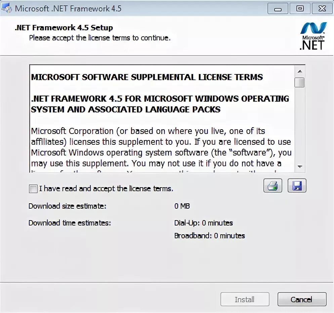Click the license scrollbar thumb
334x313 pixels.
[299, 82]
